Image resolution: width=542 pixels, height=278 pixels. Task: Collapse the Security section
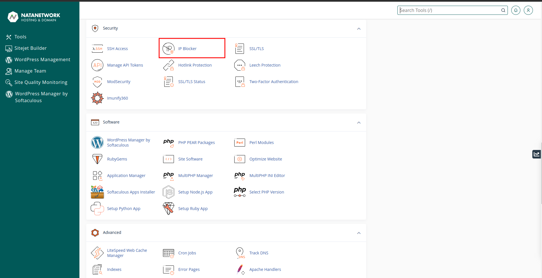[x=359, y=28]
